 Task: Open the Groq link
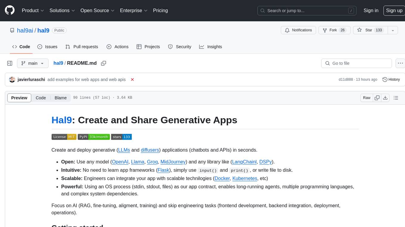click(x=152, y=162)
